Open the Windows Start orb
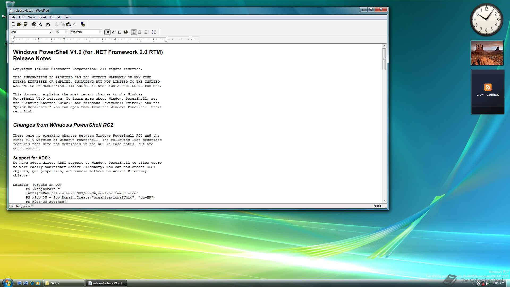The width and height of the screenshot is (510, 287). [x=7, y=283]
